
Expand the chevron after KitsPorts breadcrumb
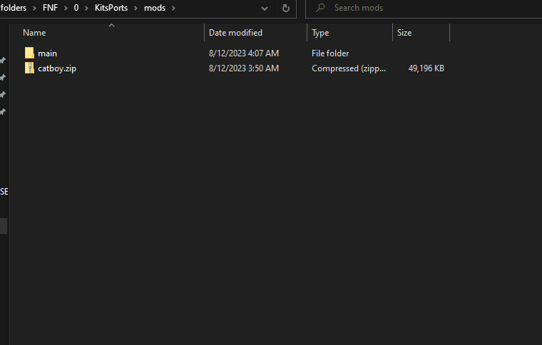click(x=135, y=8)
